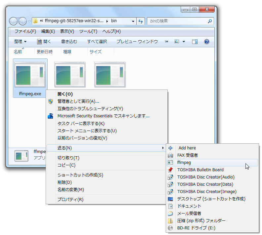Click the TOSHIBA Disc Creator(Audio) disc icon
262x235 pixels.
tap(170, 177)
